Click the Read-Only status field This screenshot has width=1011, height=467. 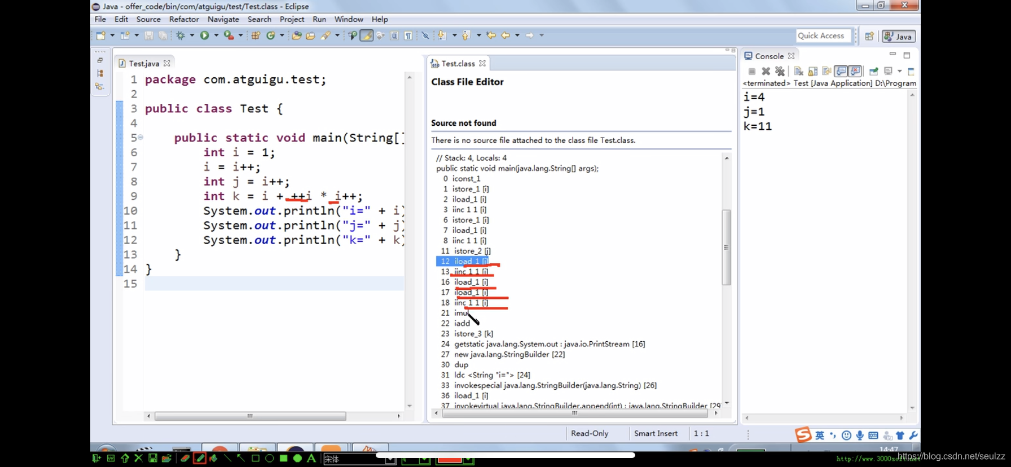(590, 433)
